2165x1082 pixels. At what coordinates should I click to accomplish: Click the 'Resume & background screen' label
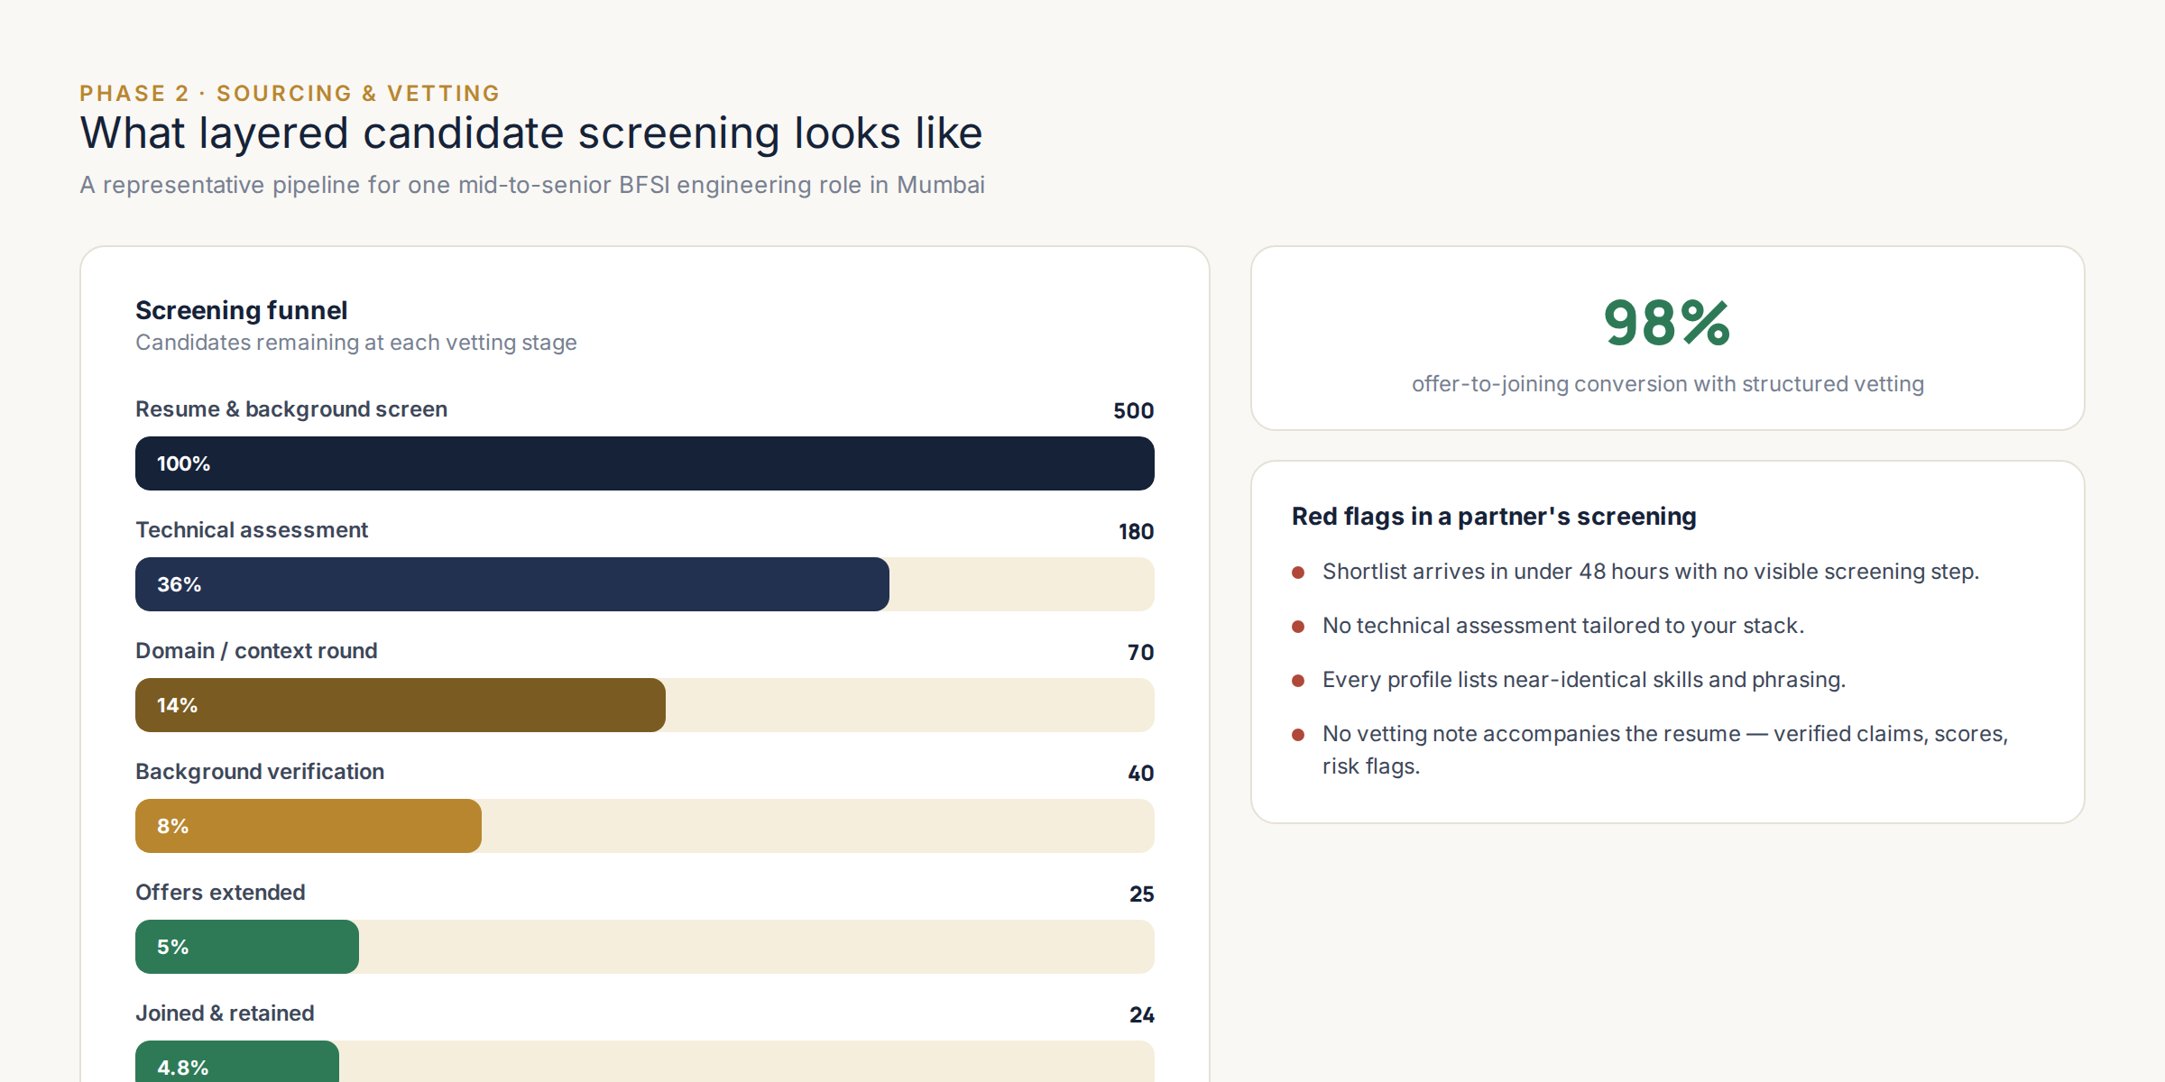pos(291,409)
